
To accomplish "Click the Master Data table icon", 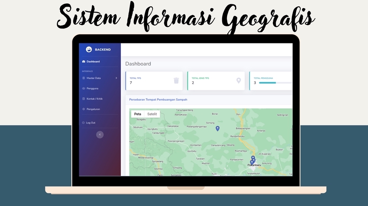I will 84,78.
